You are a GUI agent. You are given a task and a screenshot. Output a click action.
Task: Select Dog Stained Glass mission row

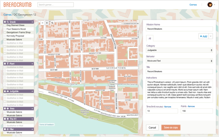coord(18,25)
